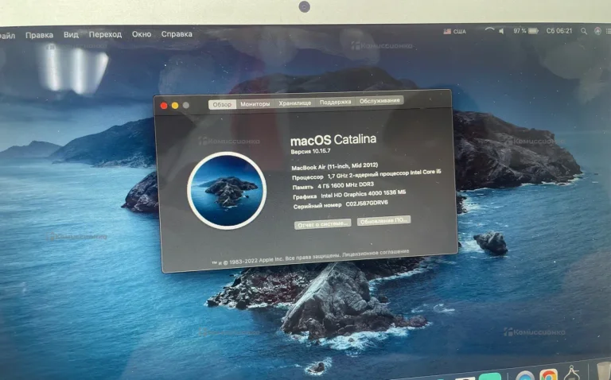Click MacBook Air (11-inch, Mid 2012) text
This screenshot has width=611, height=380.
point(335,166)
